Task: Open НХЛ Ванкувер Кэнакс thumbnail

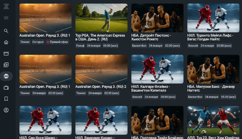Action: (x=101, y=120)
